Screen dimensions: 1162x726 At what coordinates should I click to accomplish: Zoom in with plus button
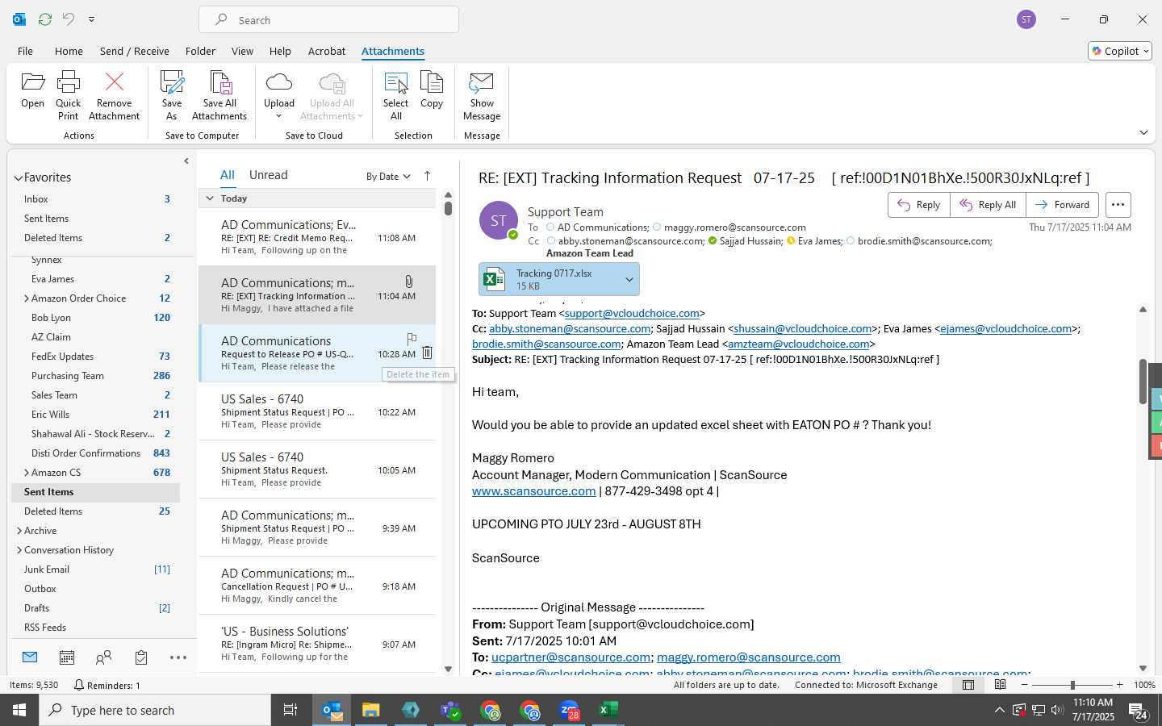1119,685
